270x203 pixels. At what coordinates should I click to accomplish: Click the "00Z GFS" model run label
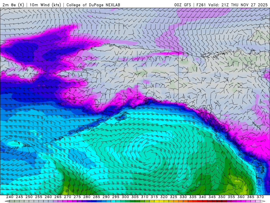183,5
